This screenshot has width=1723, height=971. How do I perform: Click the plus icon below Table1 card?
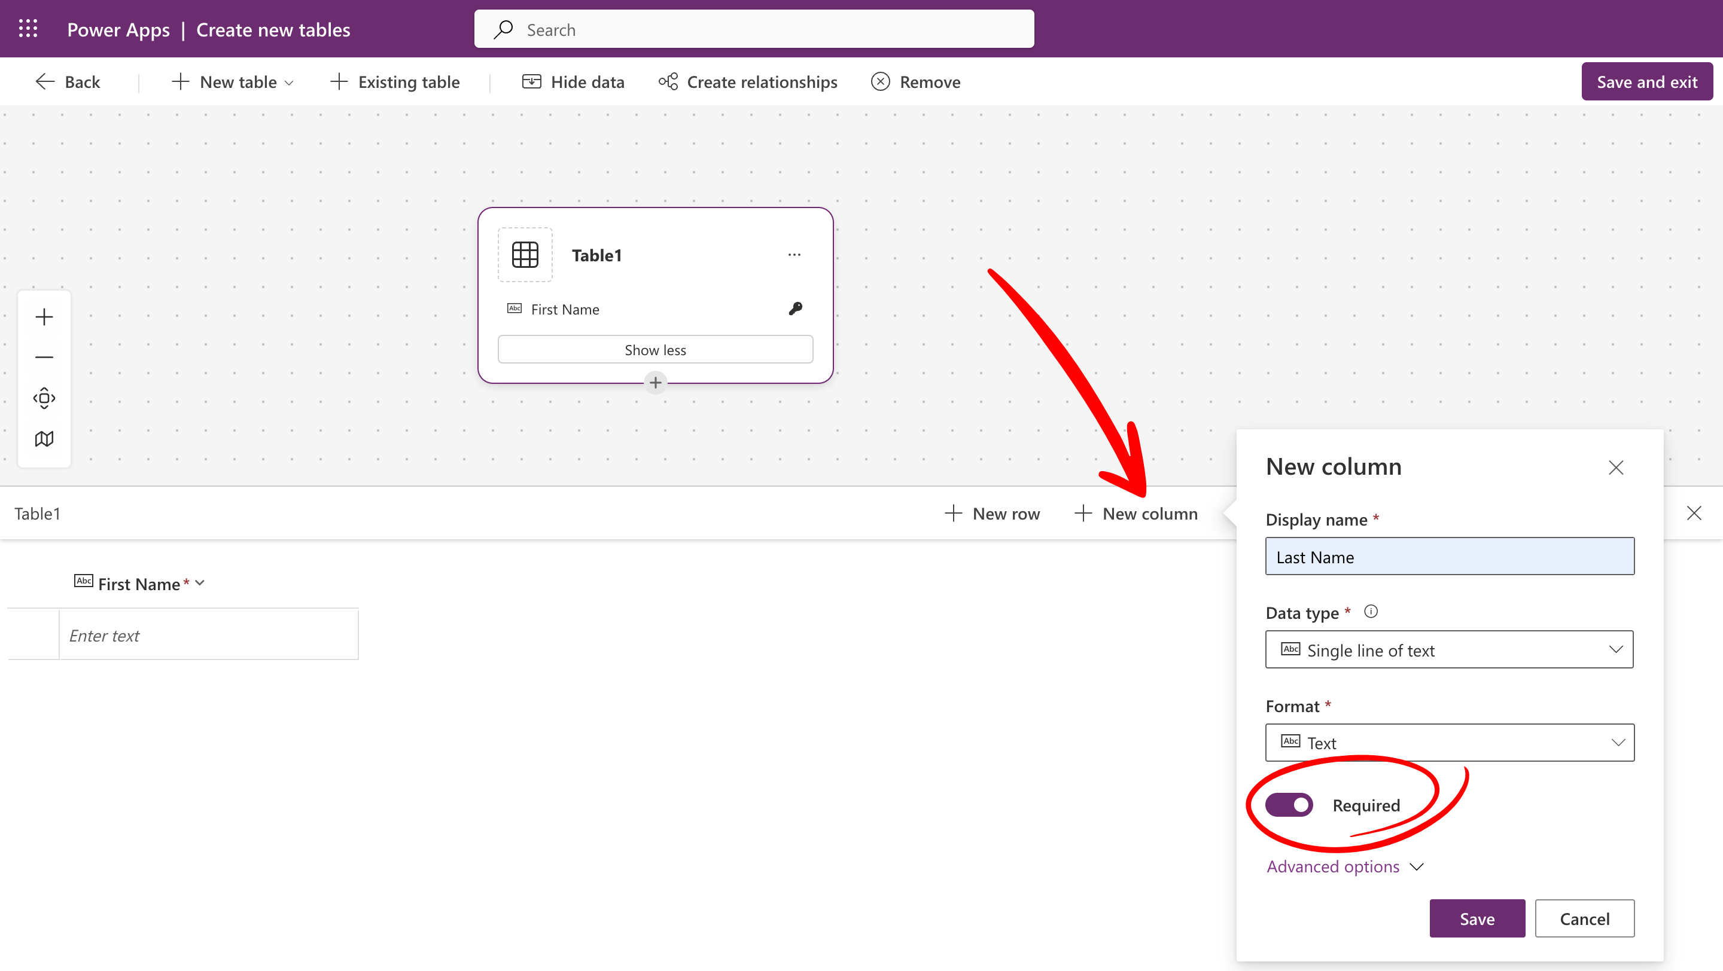coord(656,383)
